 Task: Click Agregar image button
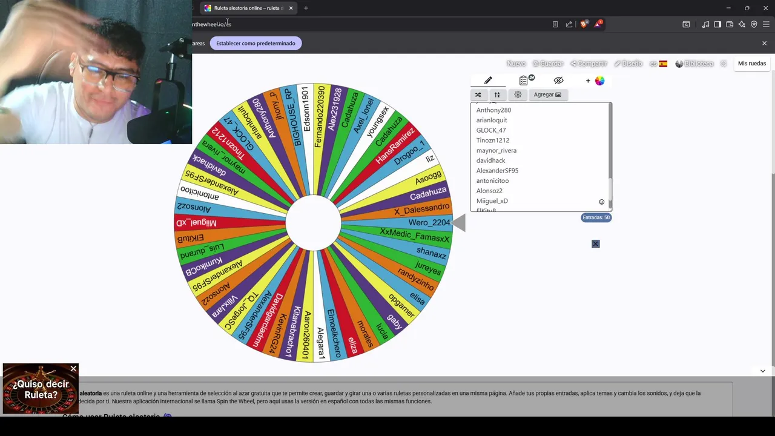(x=547, y=94)
